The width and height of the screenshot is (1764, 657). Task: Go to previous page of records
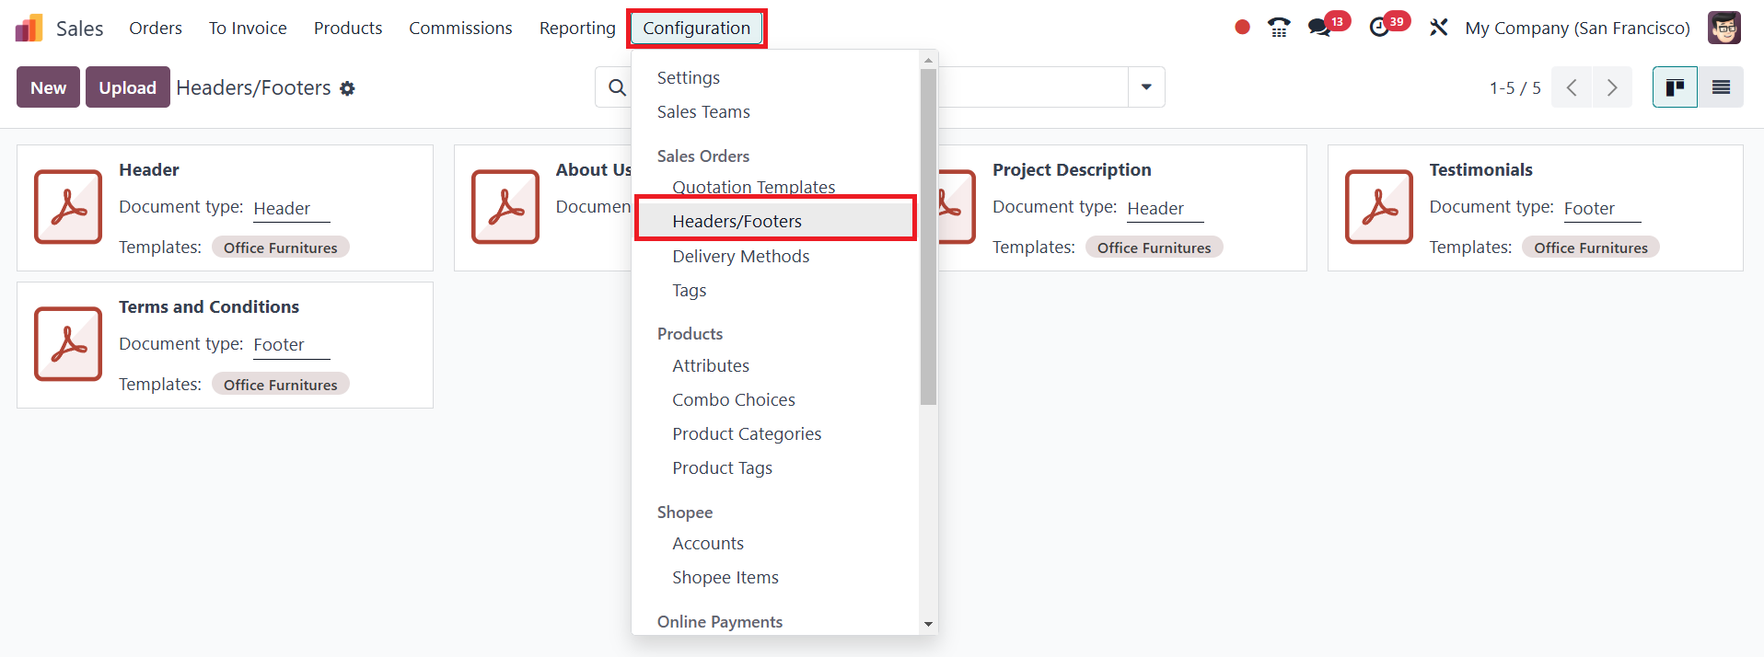(1572, 87)
